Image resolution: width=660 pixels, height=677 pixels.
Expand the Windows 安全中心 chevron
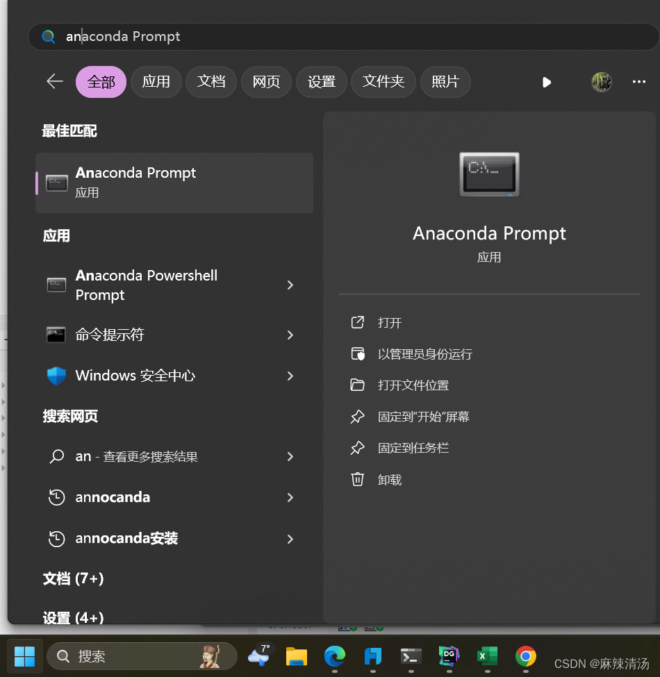(290, 376)
